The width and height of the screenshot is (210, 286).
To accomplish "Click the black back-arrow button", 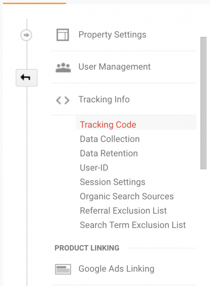I will (26, 78).
